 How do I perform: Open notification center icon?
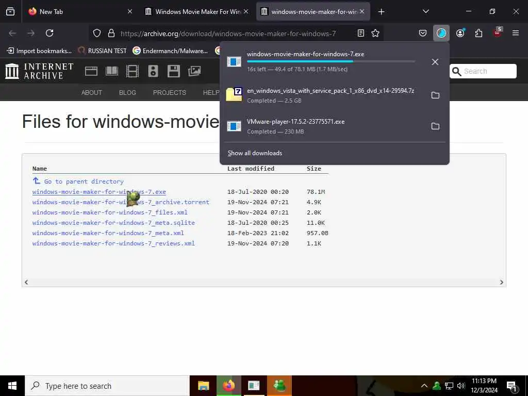(x=511, y=386)
